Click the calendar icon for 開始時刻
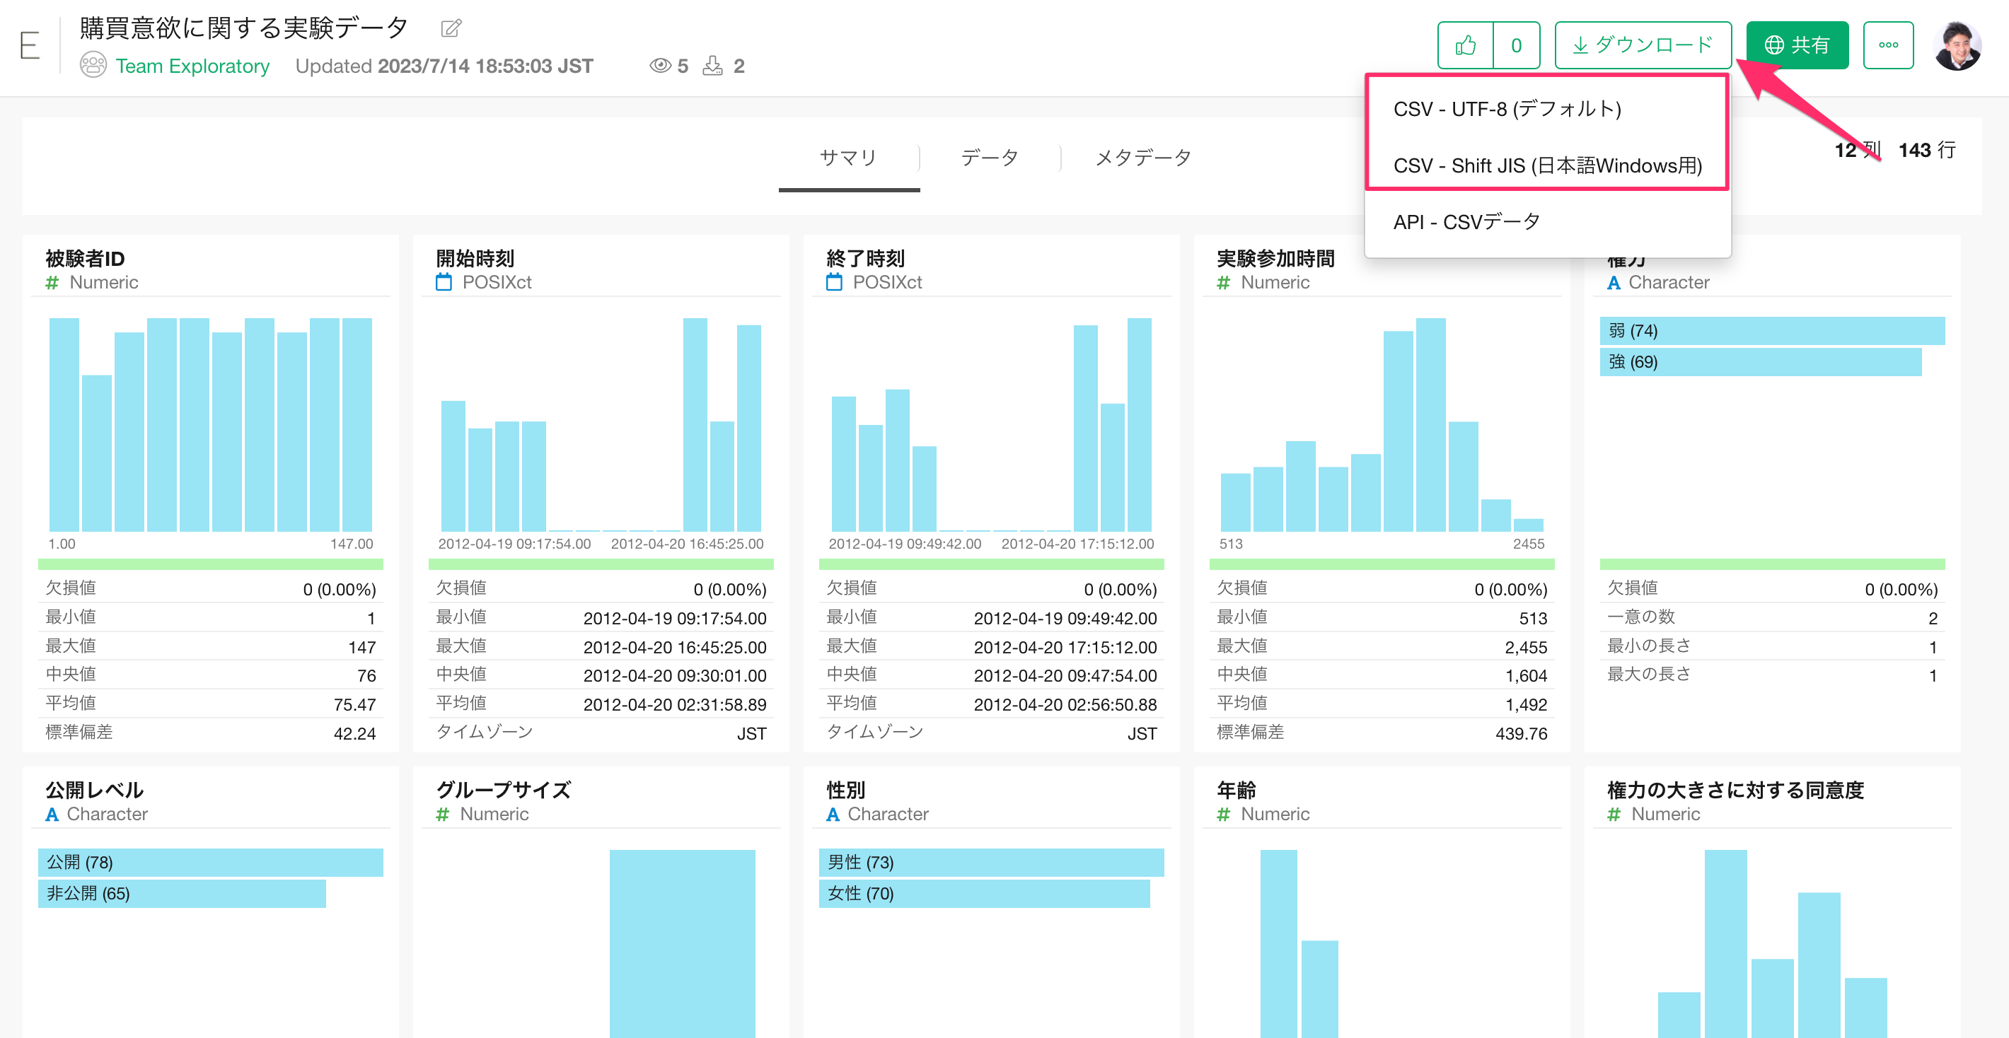 tap(444, 282)
